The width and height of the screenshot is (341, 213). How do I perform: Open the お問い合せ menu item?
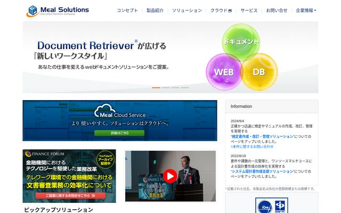tap(277, 11)
